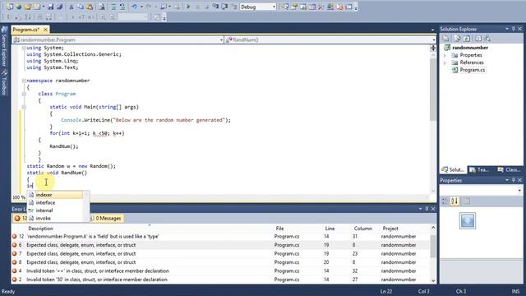Screen dimensions: 526x296
Task: Open the RandNum() member dropdown
Action: click(x=330, y=39)
